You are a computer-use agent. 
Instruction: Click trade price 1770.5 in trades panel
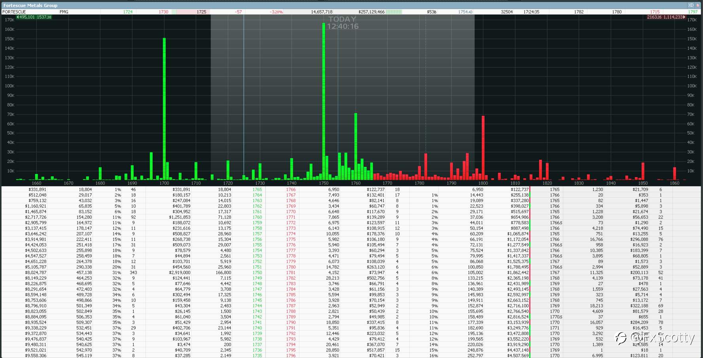[x=556, y=317]
